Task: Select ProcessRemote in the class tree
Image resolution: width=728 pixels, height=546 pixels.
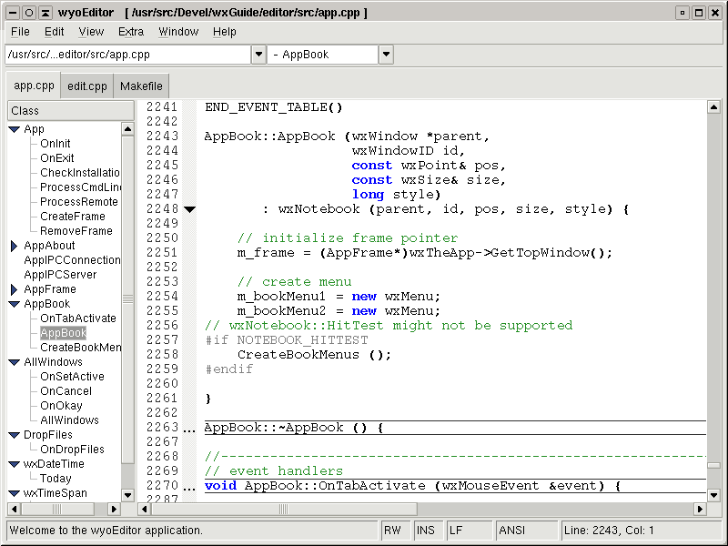Action: tap(79, 202)
